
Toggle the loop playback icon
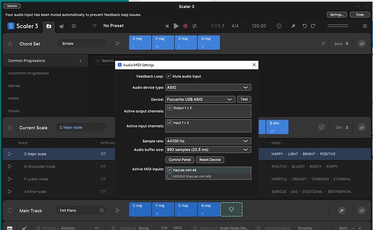tap(195, 26)
